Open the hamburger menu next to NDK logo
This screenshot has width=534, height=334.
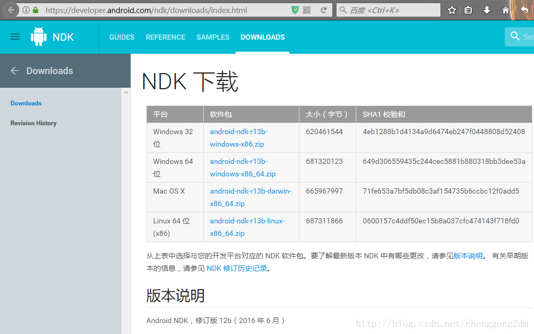coord(15,37)
